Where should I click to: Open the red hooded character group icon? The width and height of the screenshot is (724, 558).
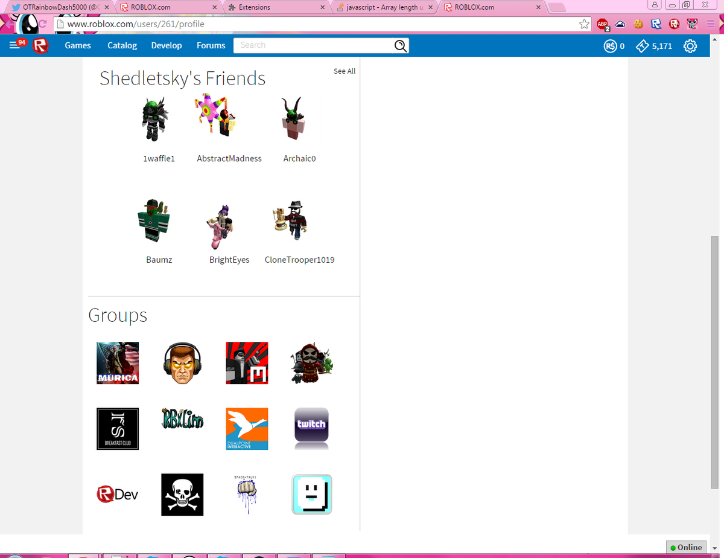pyautogui.click(x=311, y=362)
